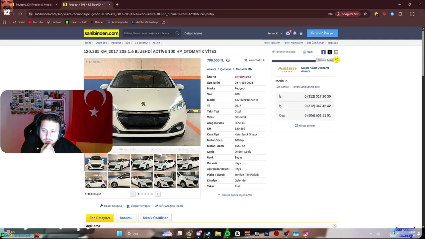This screenshot has height=239, width=425.
Task: Open Discord from the taskbar
Action: [199, 234]
